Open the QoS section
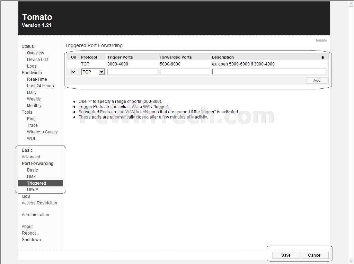 point(26,196)
